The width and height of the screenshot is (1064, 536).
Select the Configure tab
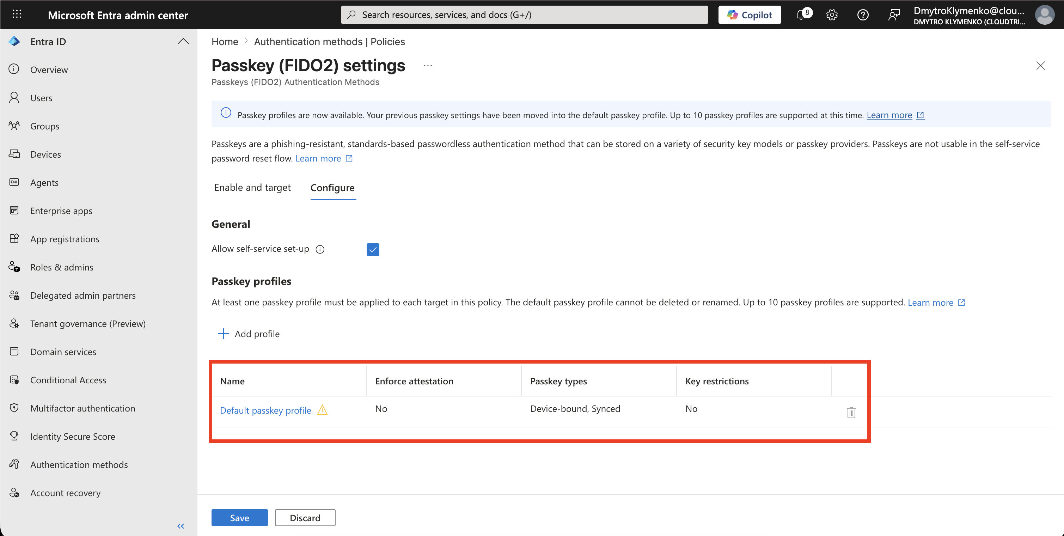[x=332, y=188]
